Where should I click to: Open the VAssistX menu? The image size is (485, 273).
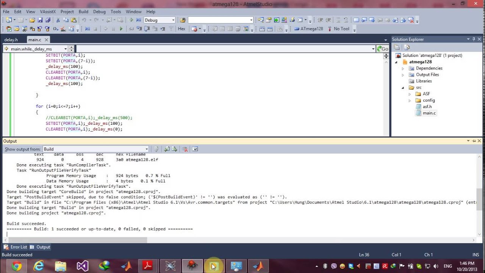[48, 12]
